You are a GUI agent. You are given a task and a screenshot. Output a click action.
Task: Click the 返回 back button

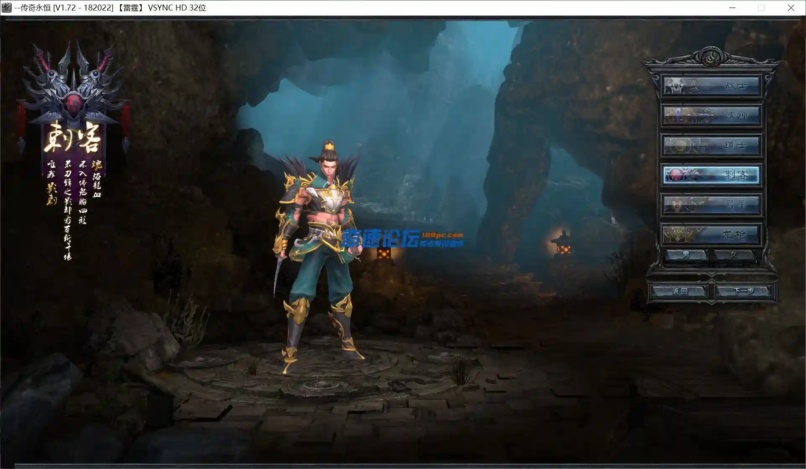coord(679,291)
